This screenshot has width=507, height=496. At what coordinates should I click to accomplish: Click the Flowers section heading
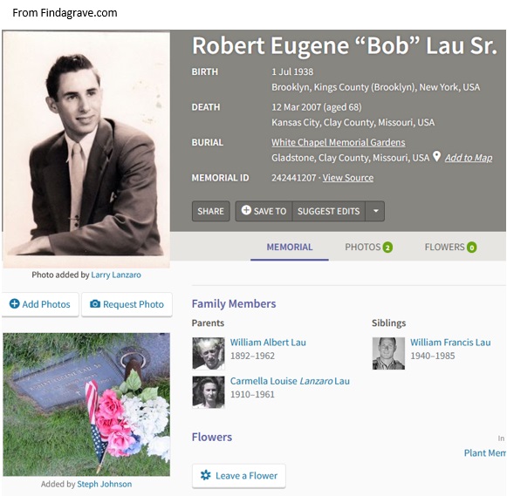click(x=212, y=437)
